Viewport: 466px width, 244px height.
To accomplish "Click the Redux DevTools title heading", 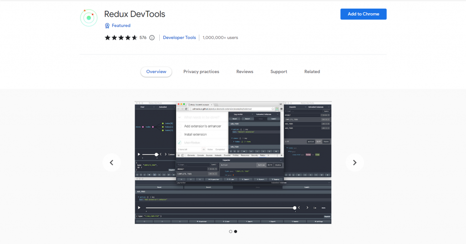I will tap(135, 14).
